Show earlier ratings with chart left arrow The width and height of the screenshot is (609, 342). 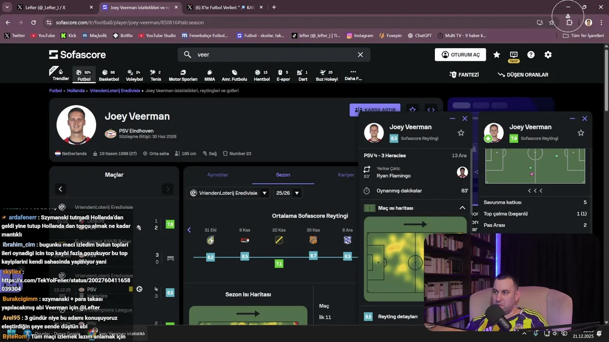[x=189, y=230]
